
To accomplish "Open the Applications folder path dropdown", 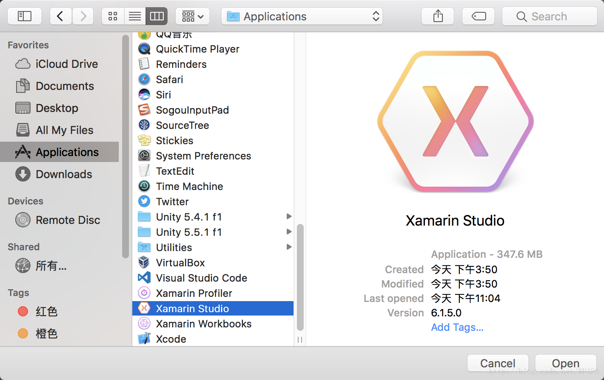I will click(302, 17).
